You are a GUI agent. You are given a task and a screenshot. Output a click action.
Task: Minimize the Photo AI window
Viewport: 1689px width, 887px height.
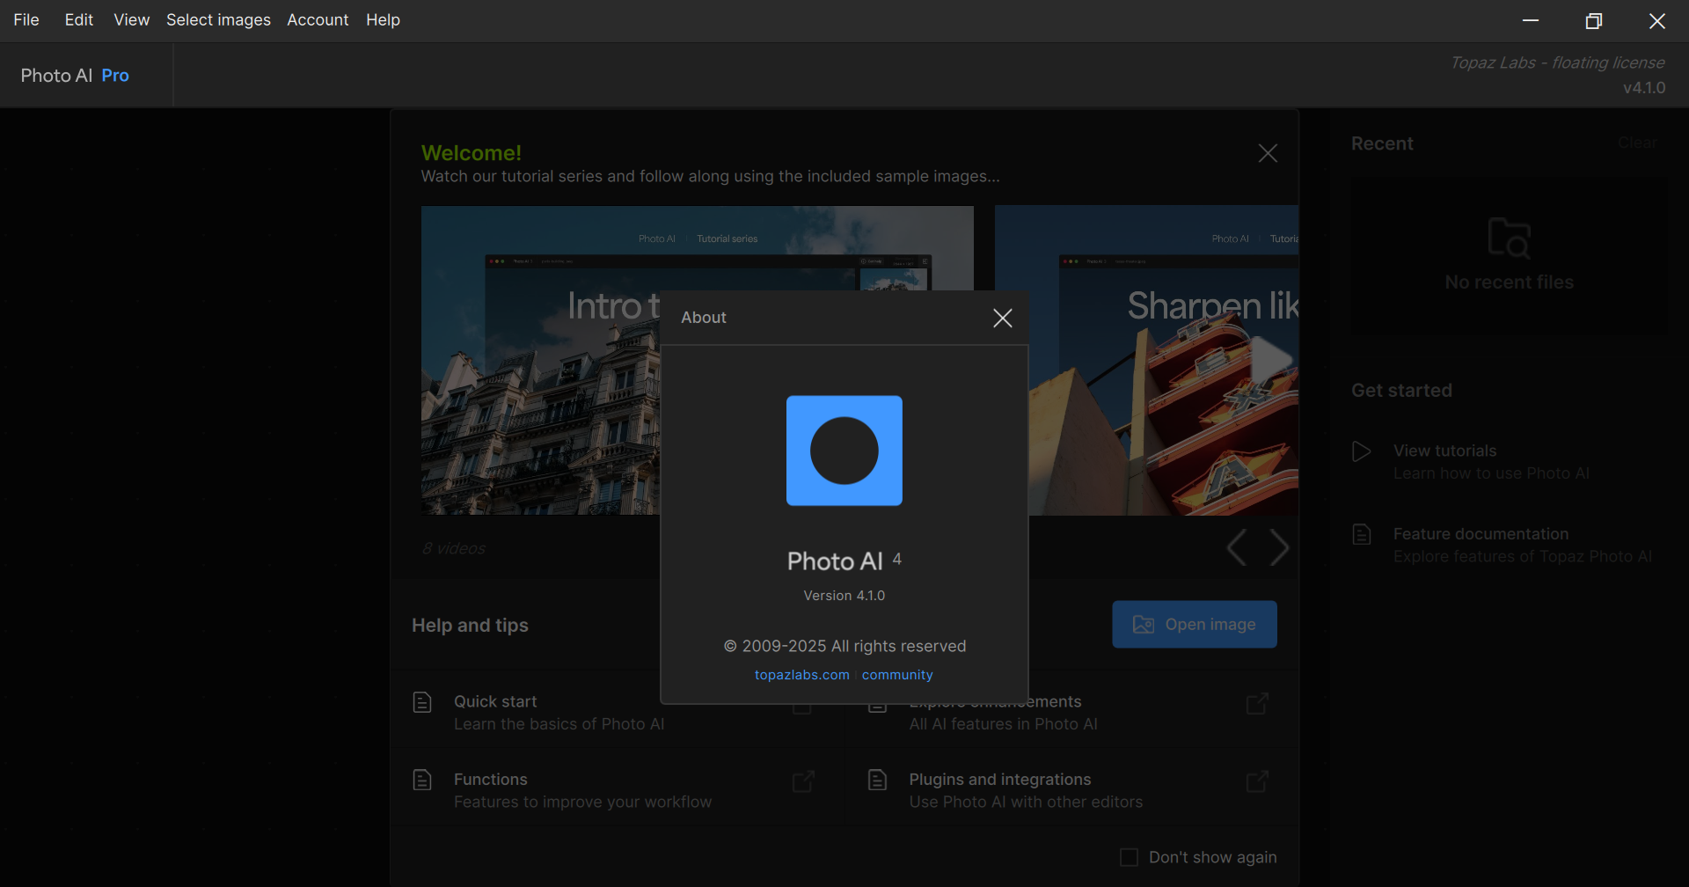(x=1531, y=20)
